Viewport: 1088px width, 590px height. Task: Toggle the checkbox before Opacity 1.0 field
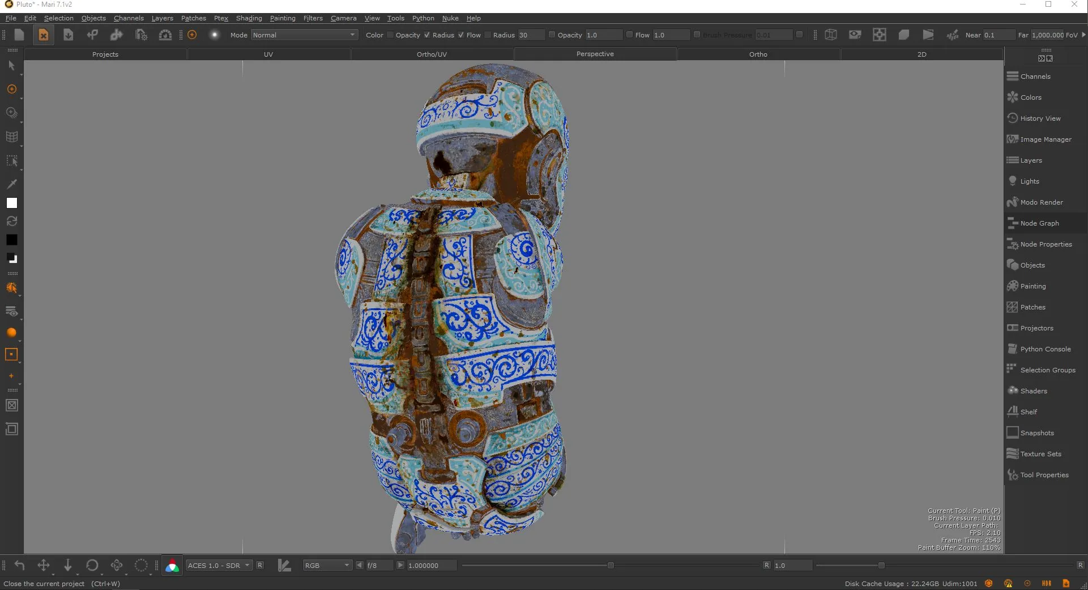coord(552,35)
